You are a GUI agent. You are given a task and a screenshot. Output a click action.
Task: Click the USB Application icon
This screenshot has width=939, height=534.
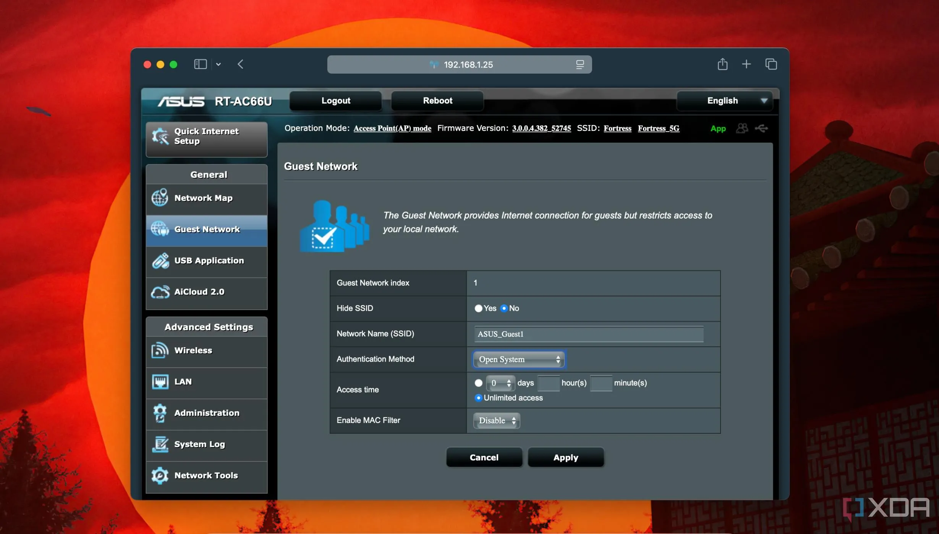click(160, 261)
